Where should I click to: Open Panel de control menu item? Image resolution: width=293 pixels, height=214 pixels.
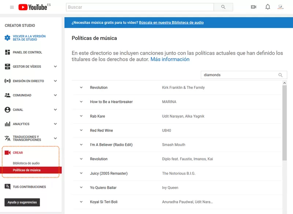(27, 52)
